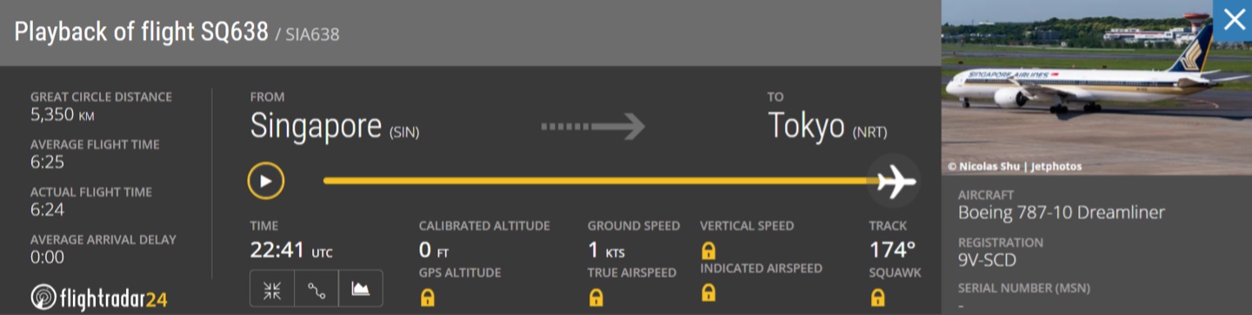Click the Singapore (SIN) origin airport
The width and height of the screenshot is (1252, 315).
pyautogui.click(x=336, y=127)
